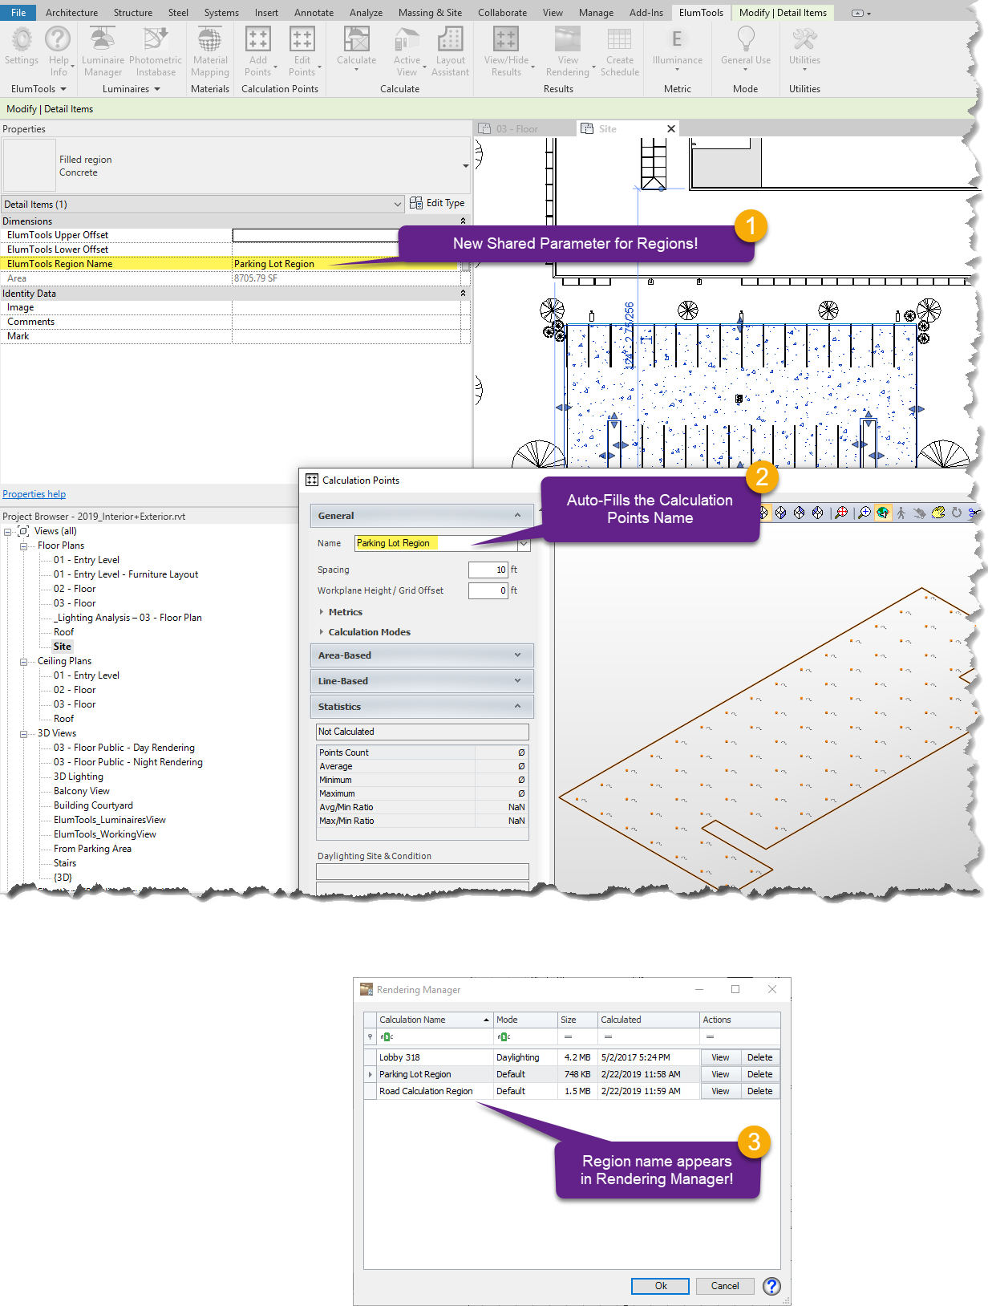Viewport: 988px width, 1306px height.
Task: Expand the Calculation Modes disclosure triangle
Action: click(322, 631)
